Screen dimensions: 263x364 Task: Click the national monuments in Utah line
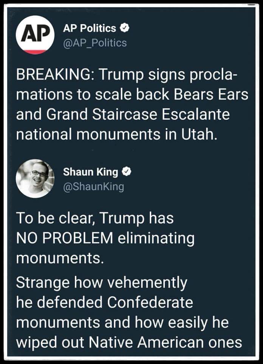click(117, 135)
